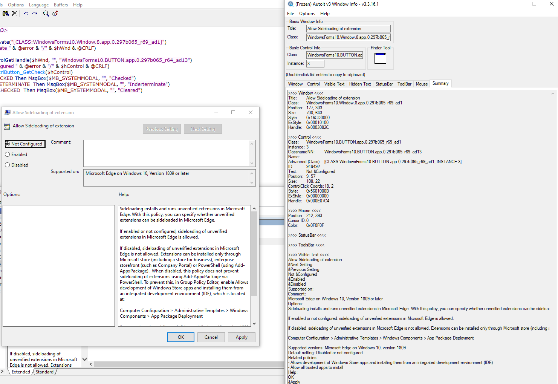Open the Options menu in the editor
The height and width of the screenshot is (384, 558).
coord(16,5)
